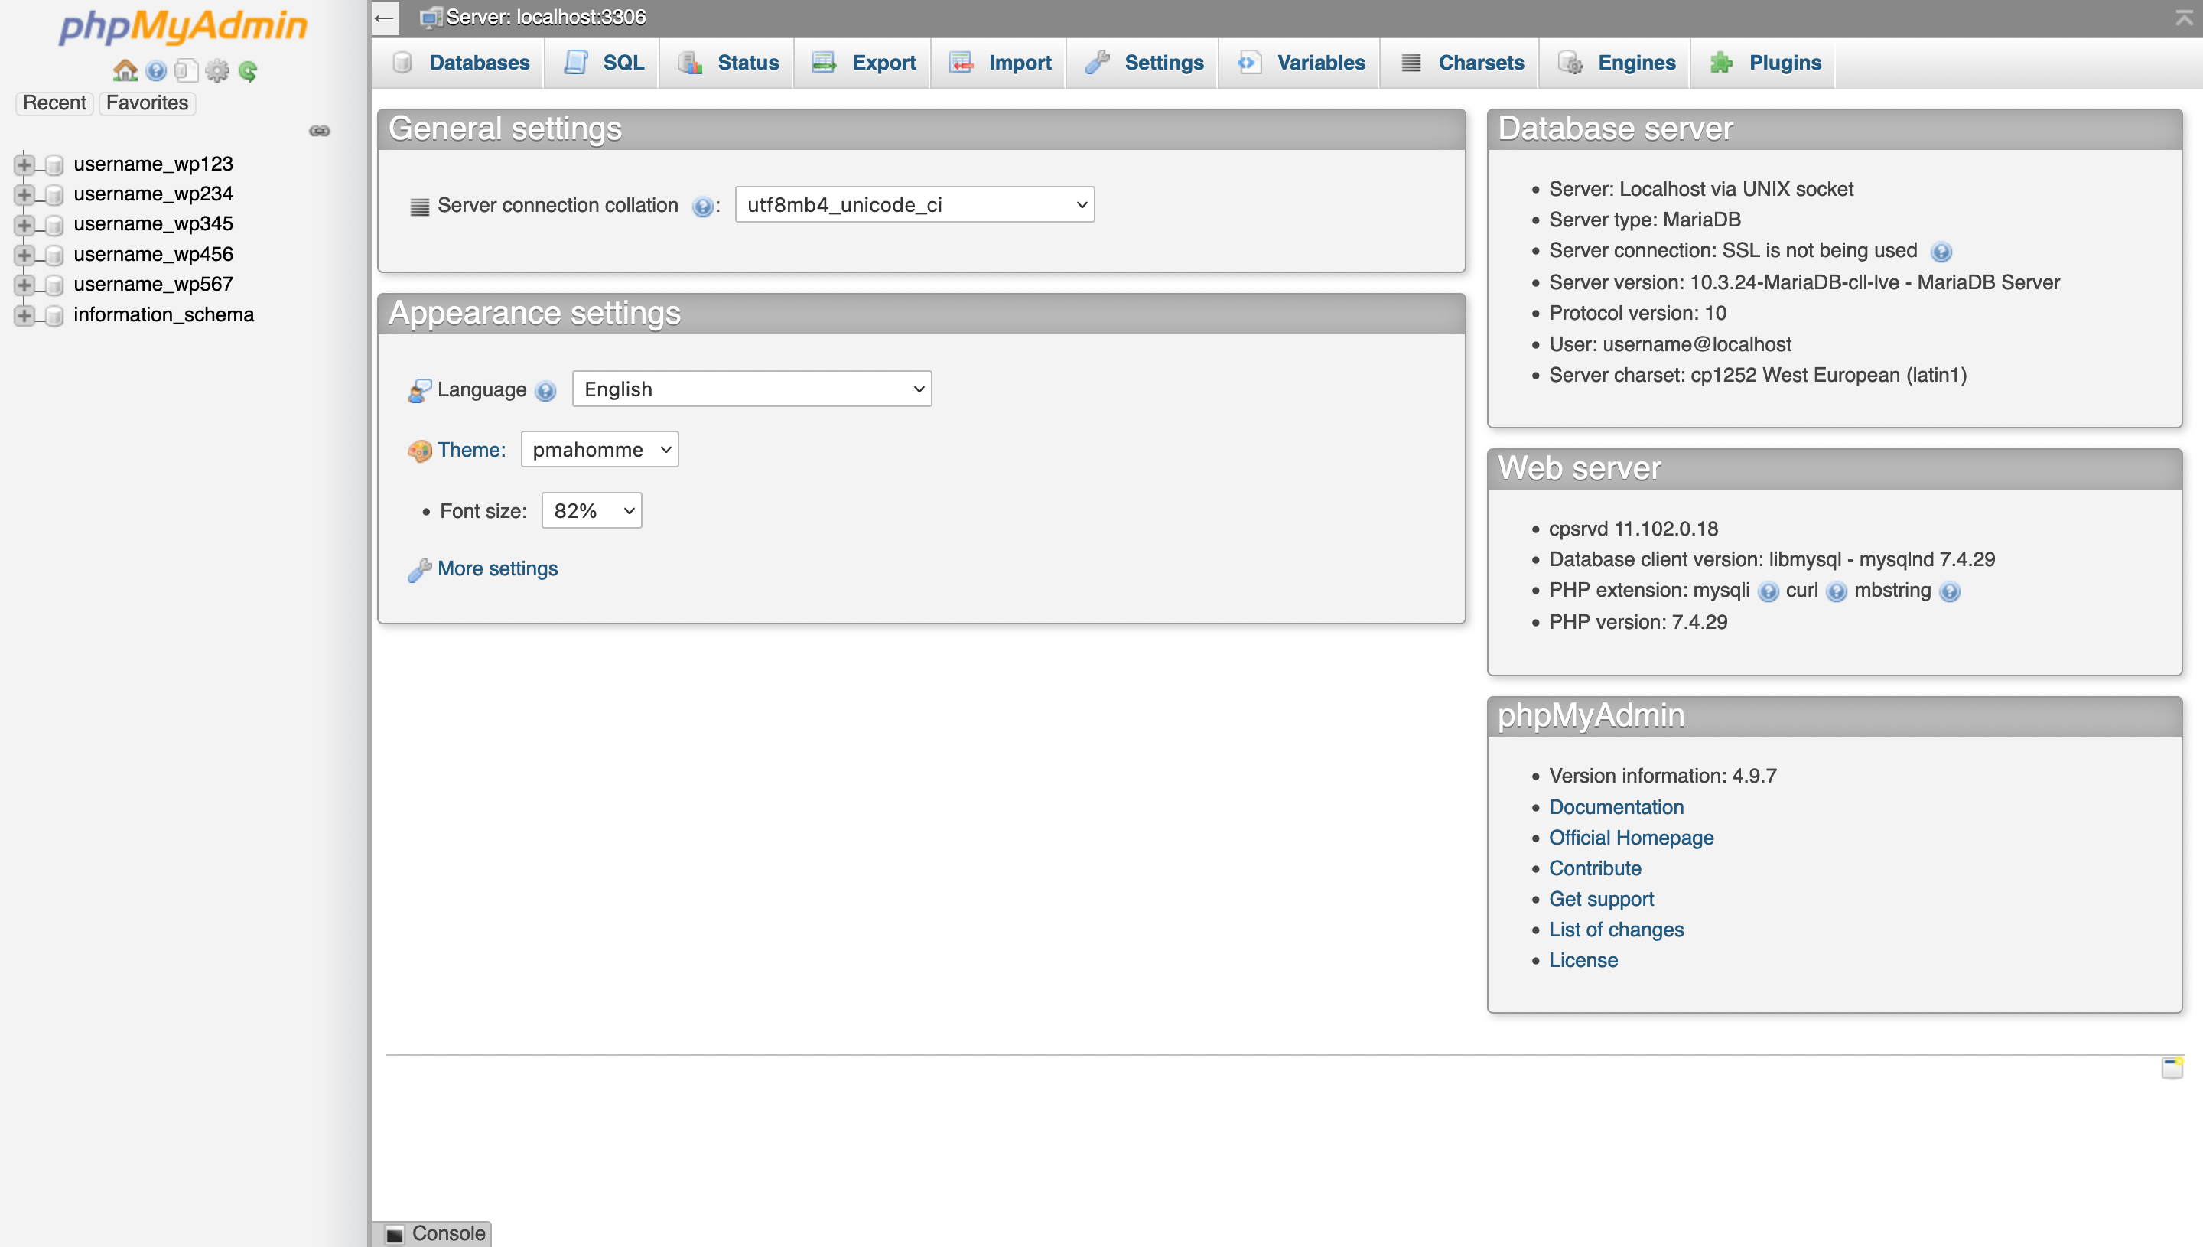Open the More settings link
2203x1247 pixels.
click(497, 568)
